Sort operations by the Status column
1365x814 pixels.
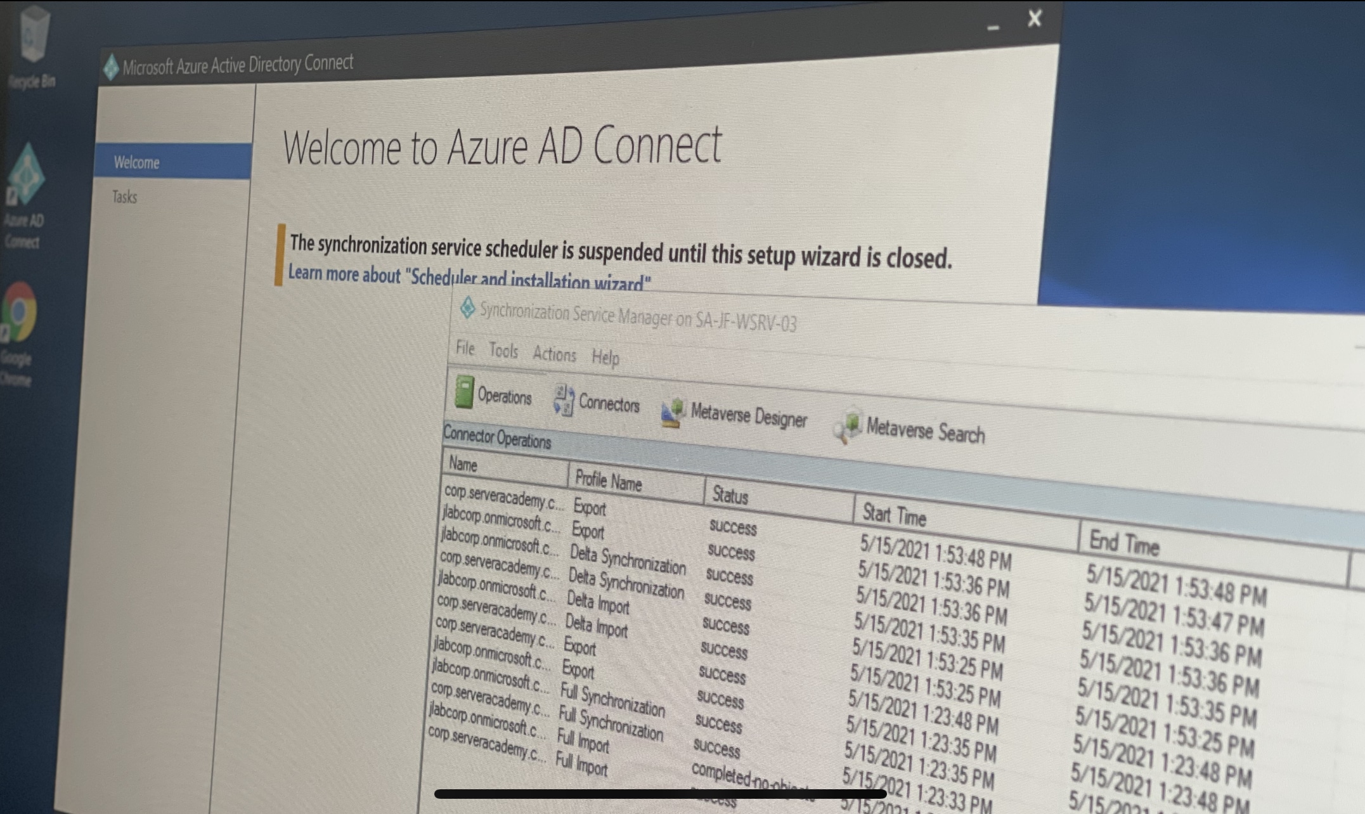pos(730,496)
